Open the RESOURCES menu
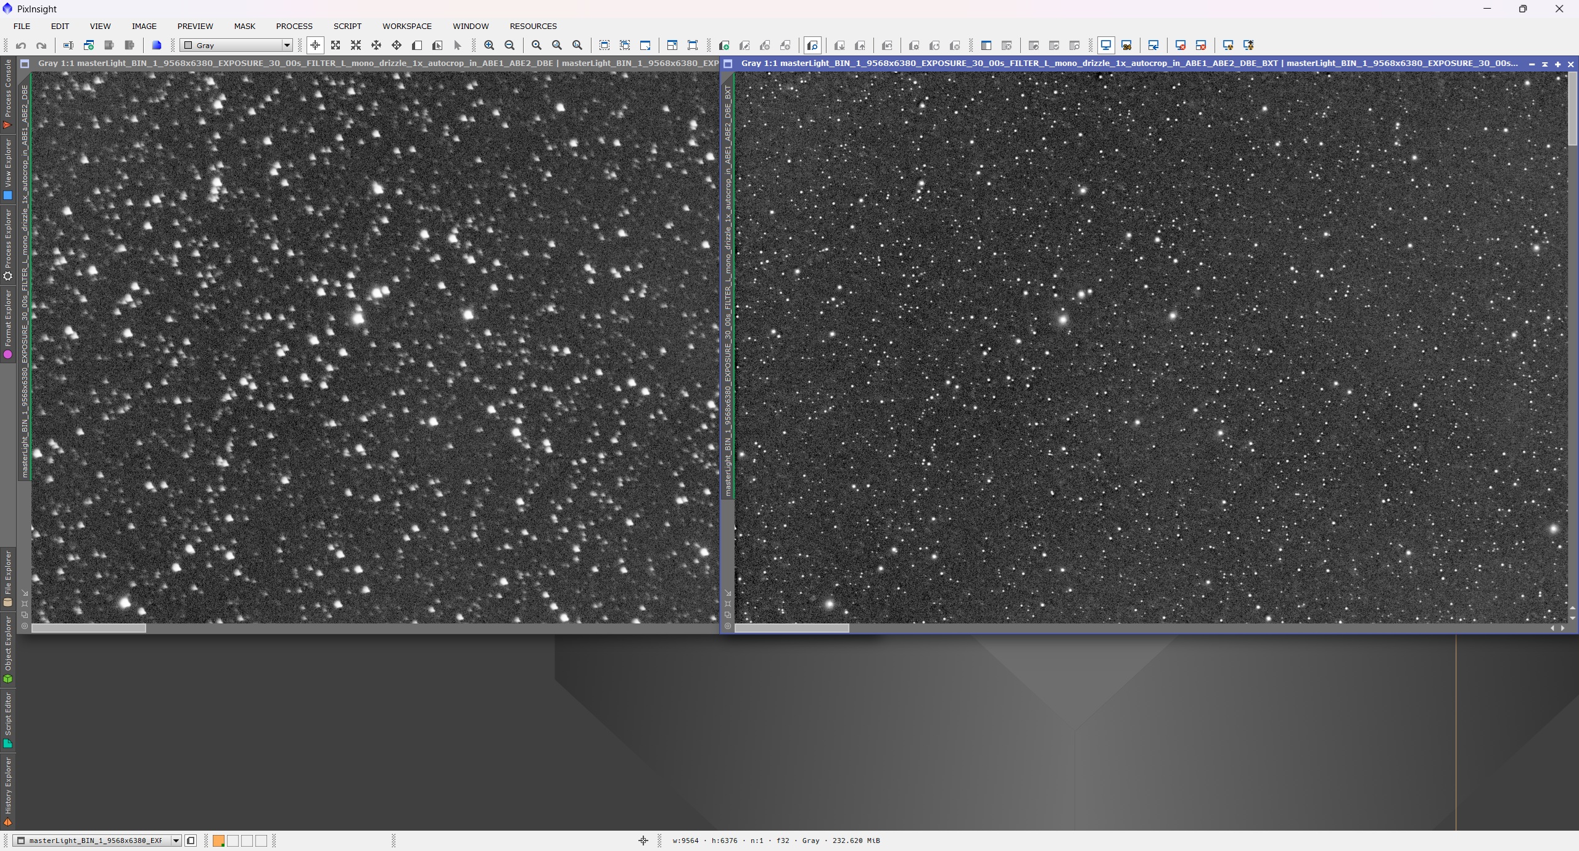The height and width of the screenshot is (851, 1579). click(533, 26)
